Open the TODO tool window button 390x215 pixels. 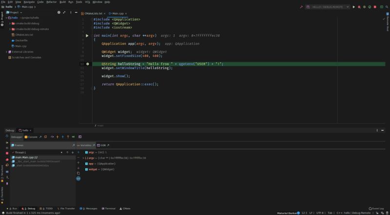[46, 209]
